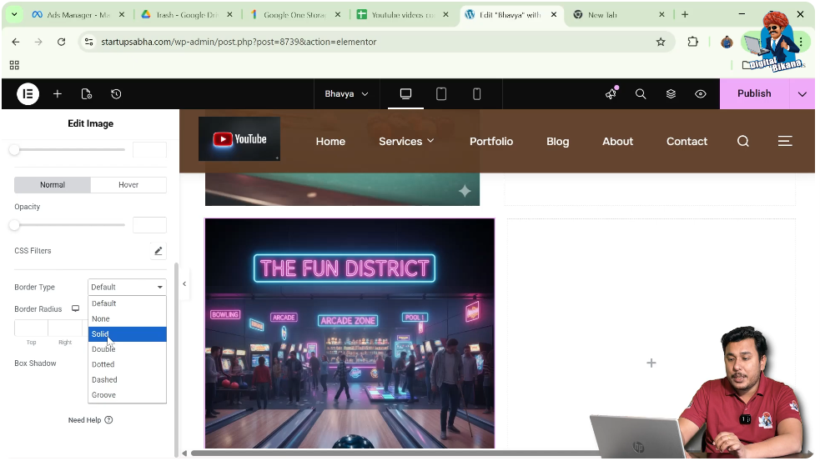
Task: Toggle the Preview Changes eye icon
Action: tap(701, 94)
